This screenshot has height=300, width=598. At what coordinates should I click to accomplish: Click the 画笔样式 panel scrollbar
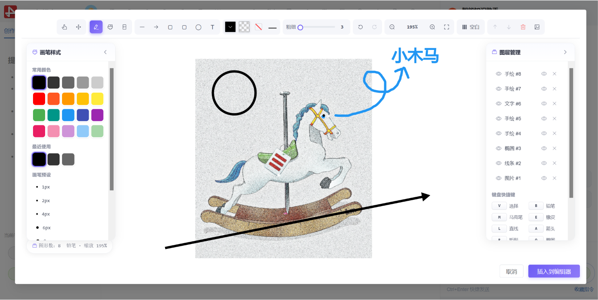coord(112,129)
